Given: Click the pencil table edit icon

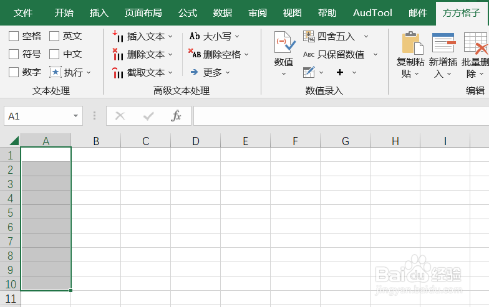Looking at the screenshot, I should point(309,72).
